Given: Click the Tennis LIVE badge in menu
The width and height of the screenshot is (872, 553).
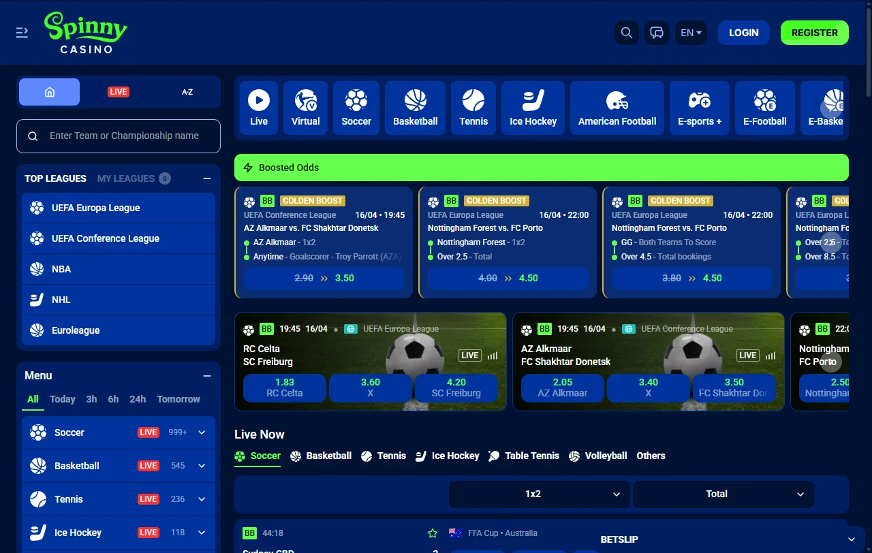Looking at the screenshot, I should pos(149,499).
